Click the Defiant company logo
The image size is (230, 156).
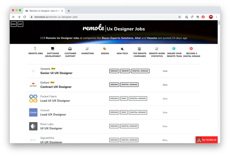click(33, 85)
